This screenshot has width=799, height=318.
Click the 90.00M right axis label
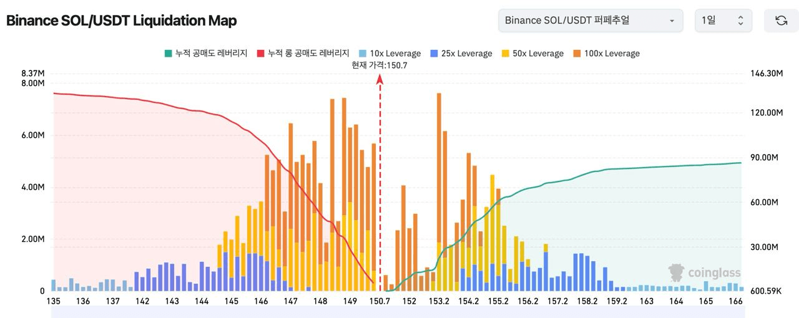pyautogui.click(x=765, y=158)
